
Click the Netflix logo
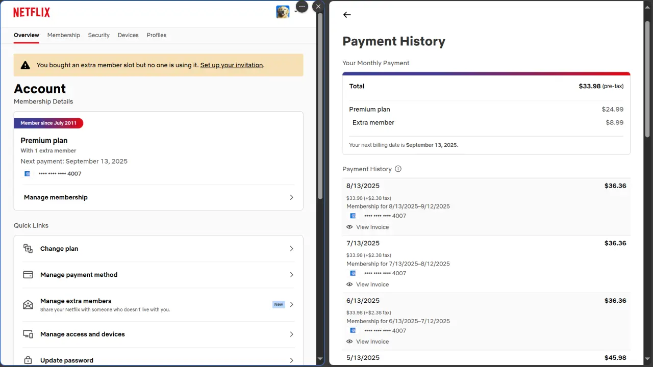click(x=32, y=13)
